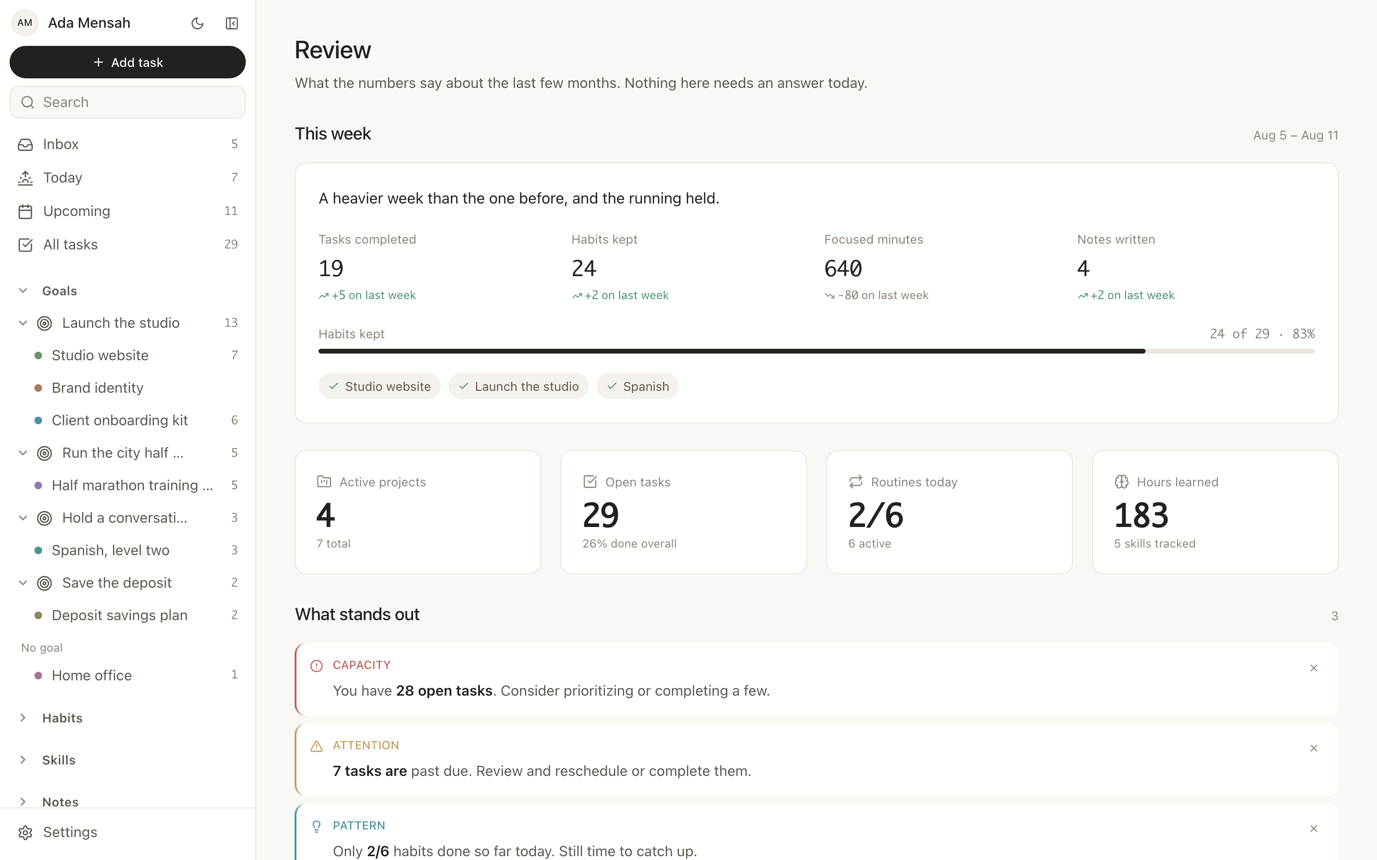
Task: Click the Capacity alert circle icon
Action: tap(317, 666)
